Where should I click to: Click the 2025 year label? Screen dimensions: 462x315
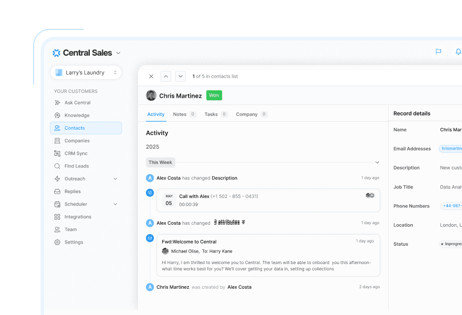point(153,147)
